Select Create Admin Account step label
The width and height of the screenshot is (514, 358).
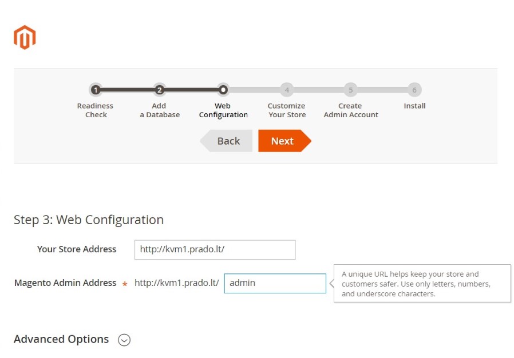[x=351, y=110]
